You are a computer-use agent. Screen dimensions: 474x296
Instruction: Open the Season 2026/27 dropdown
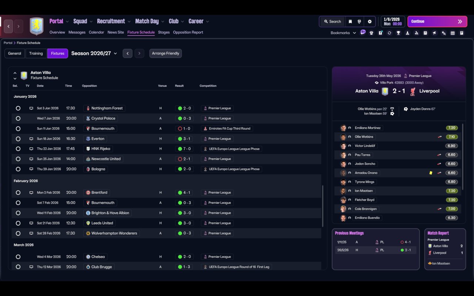pyautogui.click(x=94, y=53)
